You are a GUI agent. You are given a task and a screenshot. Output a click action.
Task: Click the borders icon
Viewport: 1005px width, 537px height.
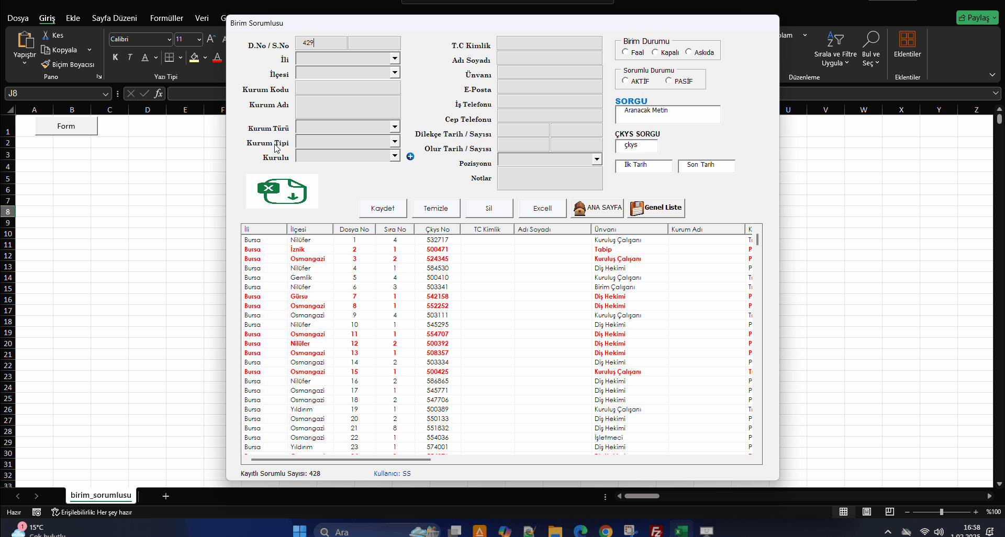click(x=169, y=58)
